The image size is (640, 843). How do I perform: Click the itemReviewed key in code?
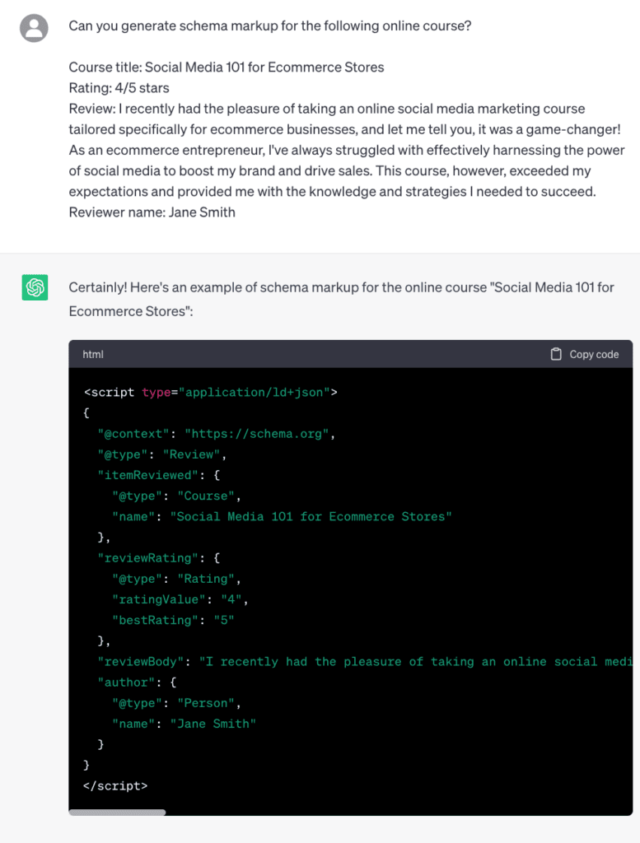point(147,475)
